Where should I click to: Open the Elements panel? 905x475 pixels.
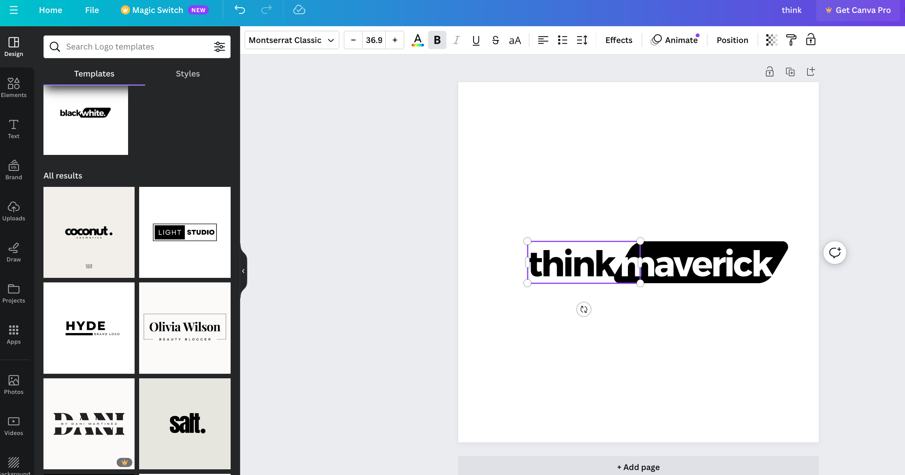(14, 88)
